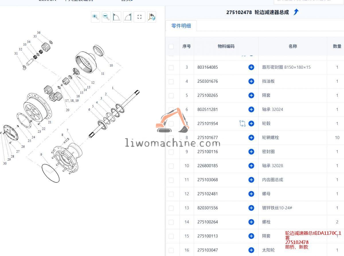Screen dimensions: 344x256
Task: Toggle select-all checkbox in table header
Action: click(x=171, y=46)
